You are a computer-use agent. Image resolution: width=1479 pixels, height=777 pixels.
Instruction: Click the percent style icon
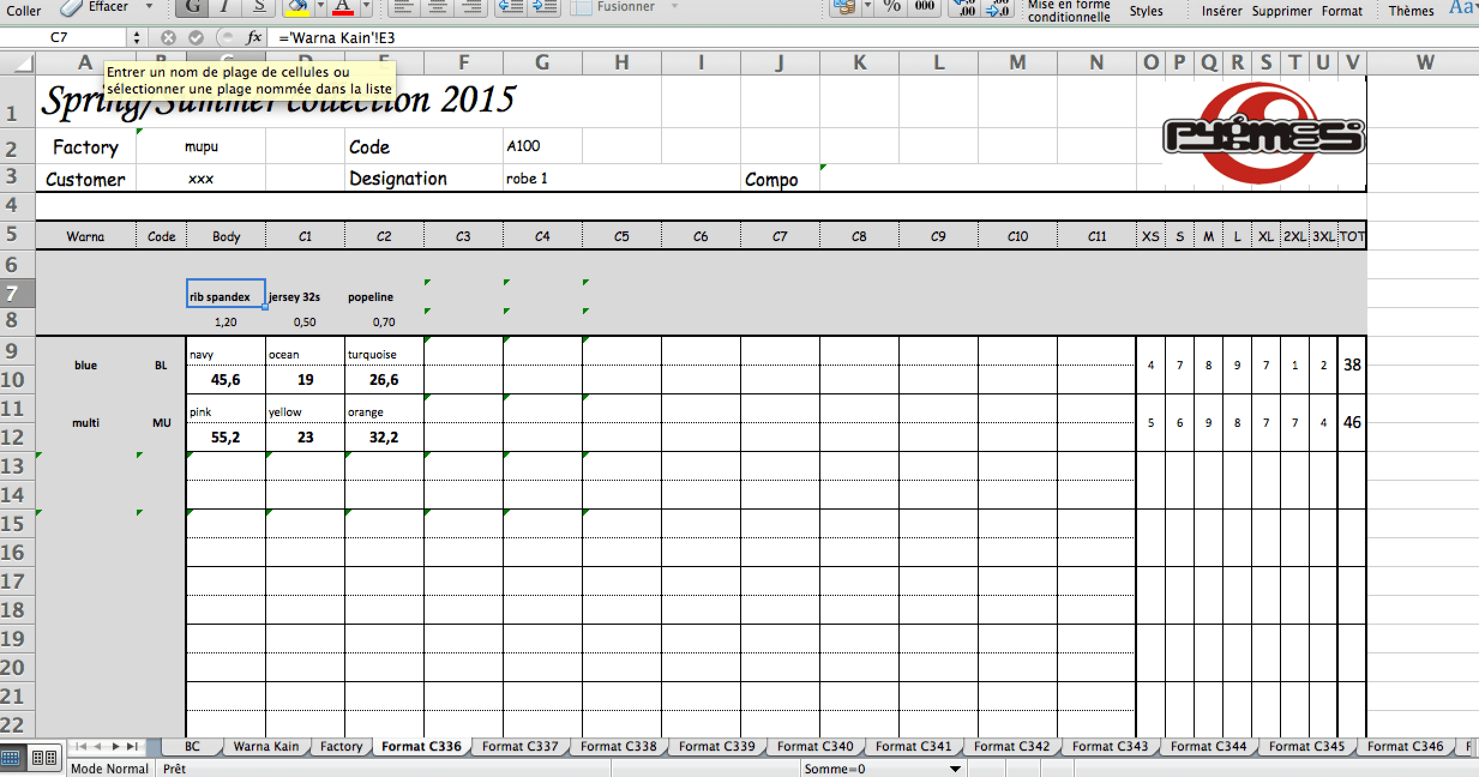pyautogui.click(x=892, y=7)
